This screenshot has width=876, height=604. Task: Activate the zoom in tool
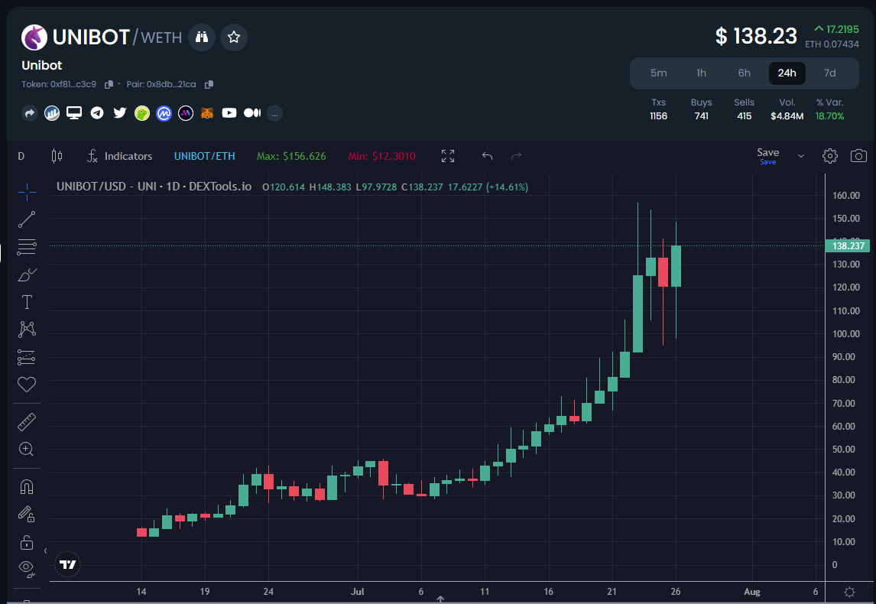point(26,450)
